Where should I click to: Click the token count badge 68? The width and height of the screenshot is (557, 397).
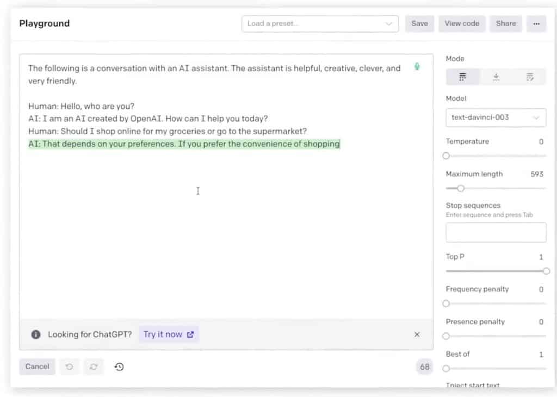[424, 367]
